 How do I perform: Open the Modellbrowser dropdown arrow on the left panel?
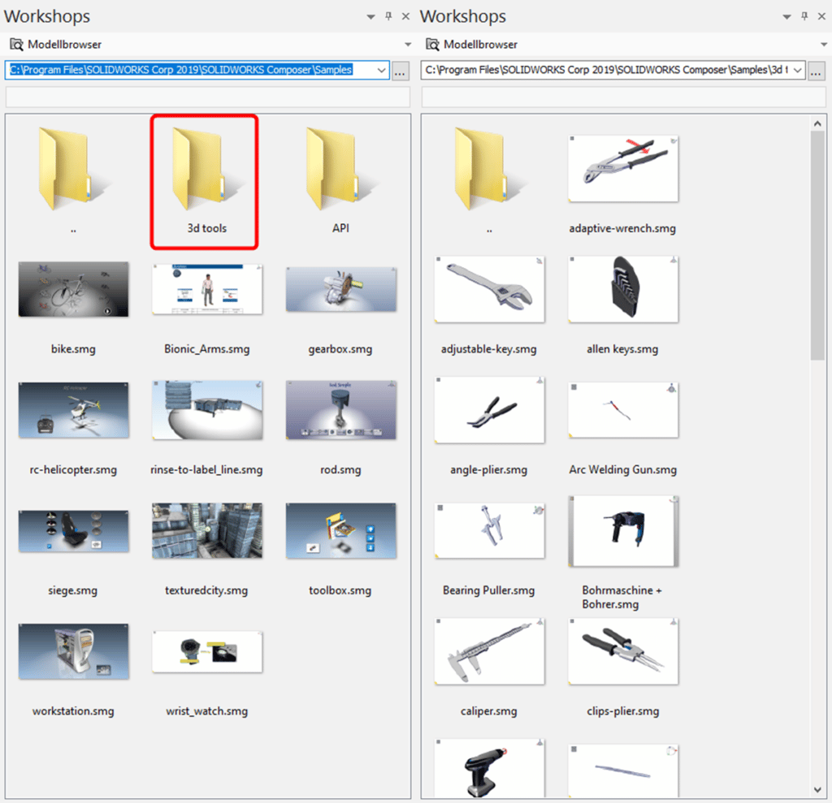pyautogui.click(x=407, y=44)
